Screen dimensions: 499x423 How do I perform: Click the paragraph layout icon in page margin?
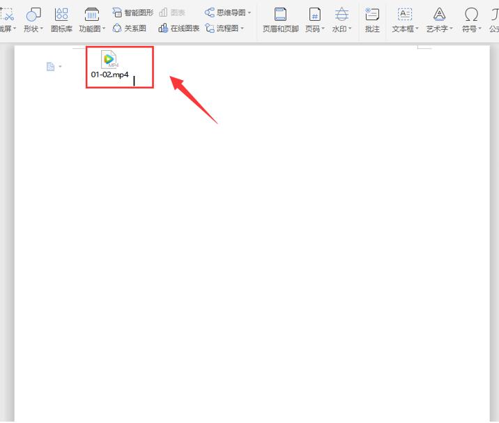pos(50,66)
